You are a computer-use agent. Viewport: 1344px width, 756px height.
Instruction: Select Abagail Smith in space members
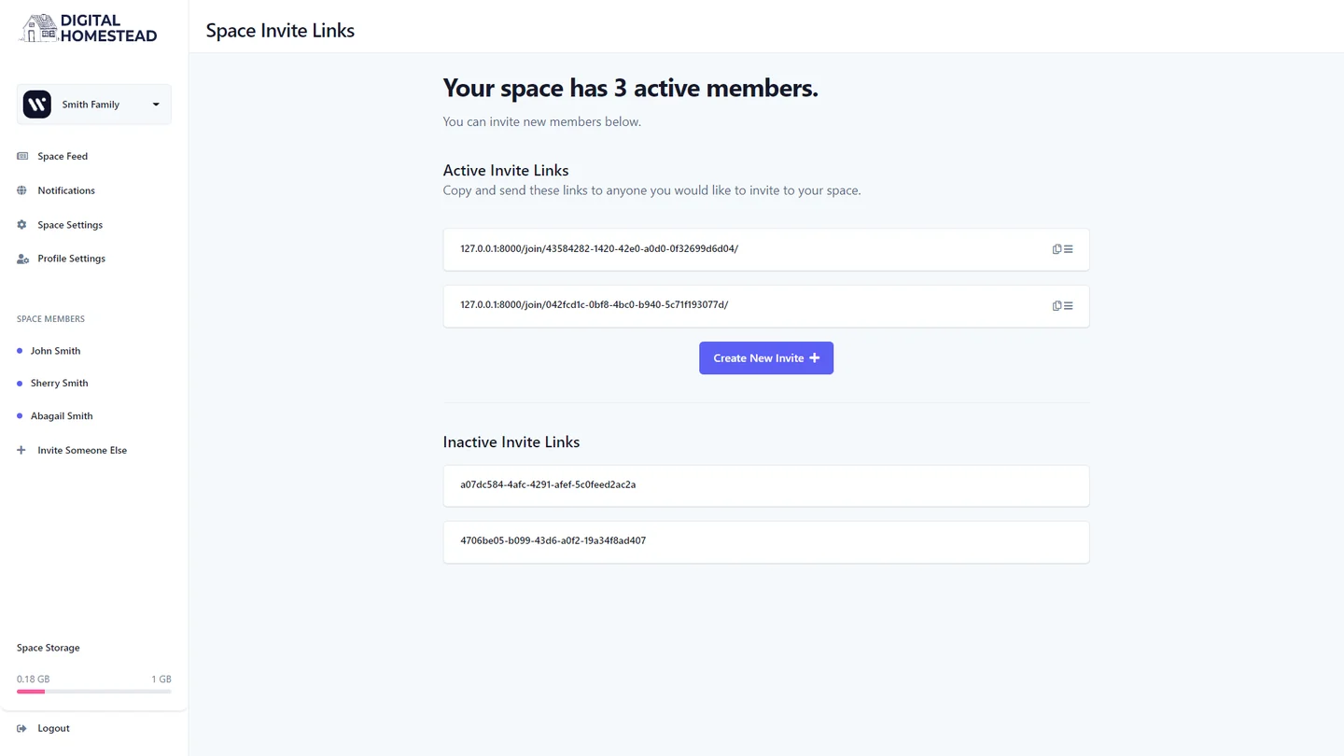pyautogui.click(x=62, y=415)
